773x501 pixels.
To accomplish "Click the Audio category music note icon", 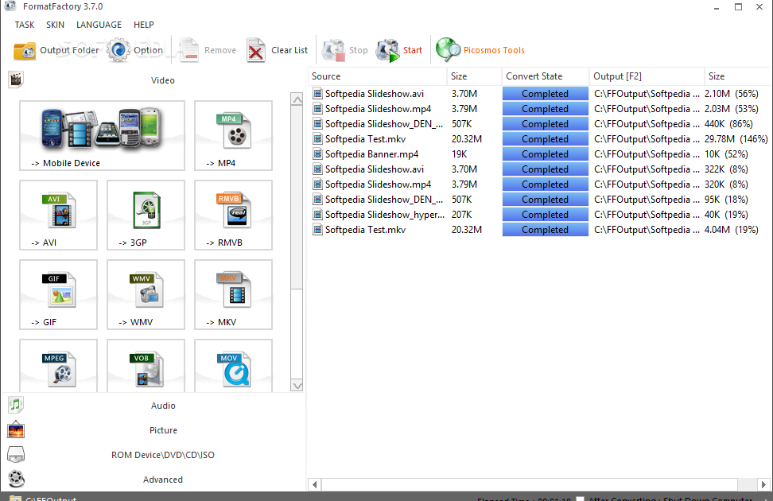I will (x=16, y=405).
